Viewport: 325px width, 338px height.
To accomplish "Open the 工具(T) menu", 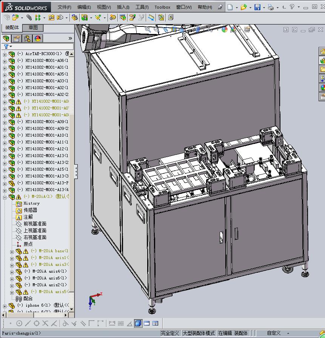I will (x=142, y=7).
